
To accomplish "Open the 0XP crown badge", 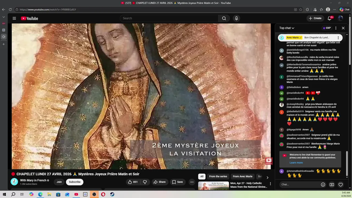I will point(327,28).
